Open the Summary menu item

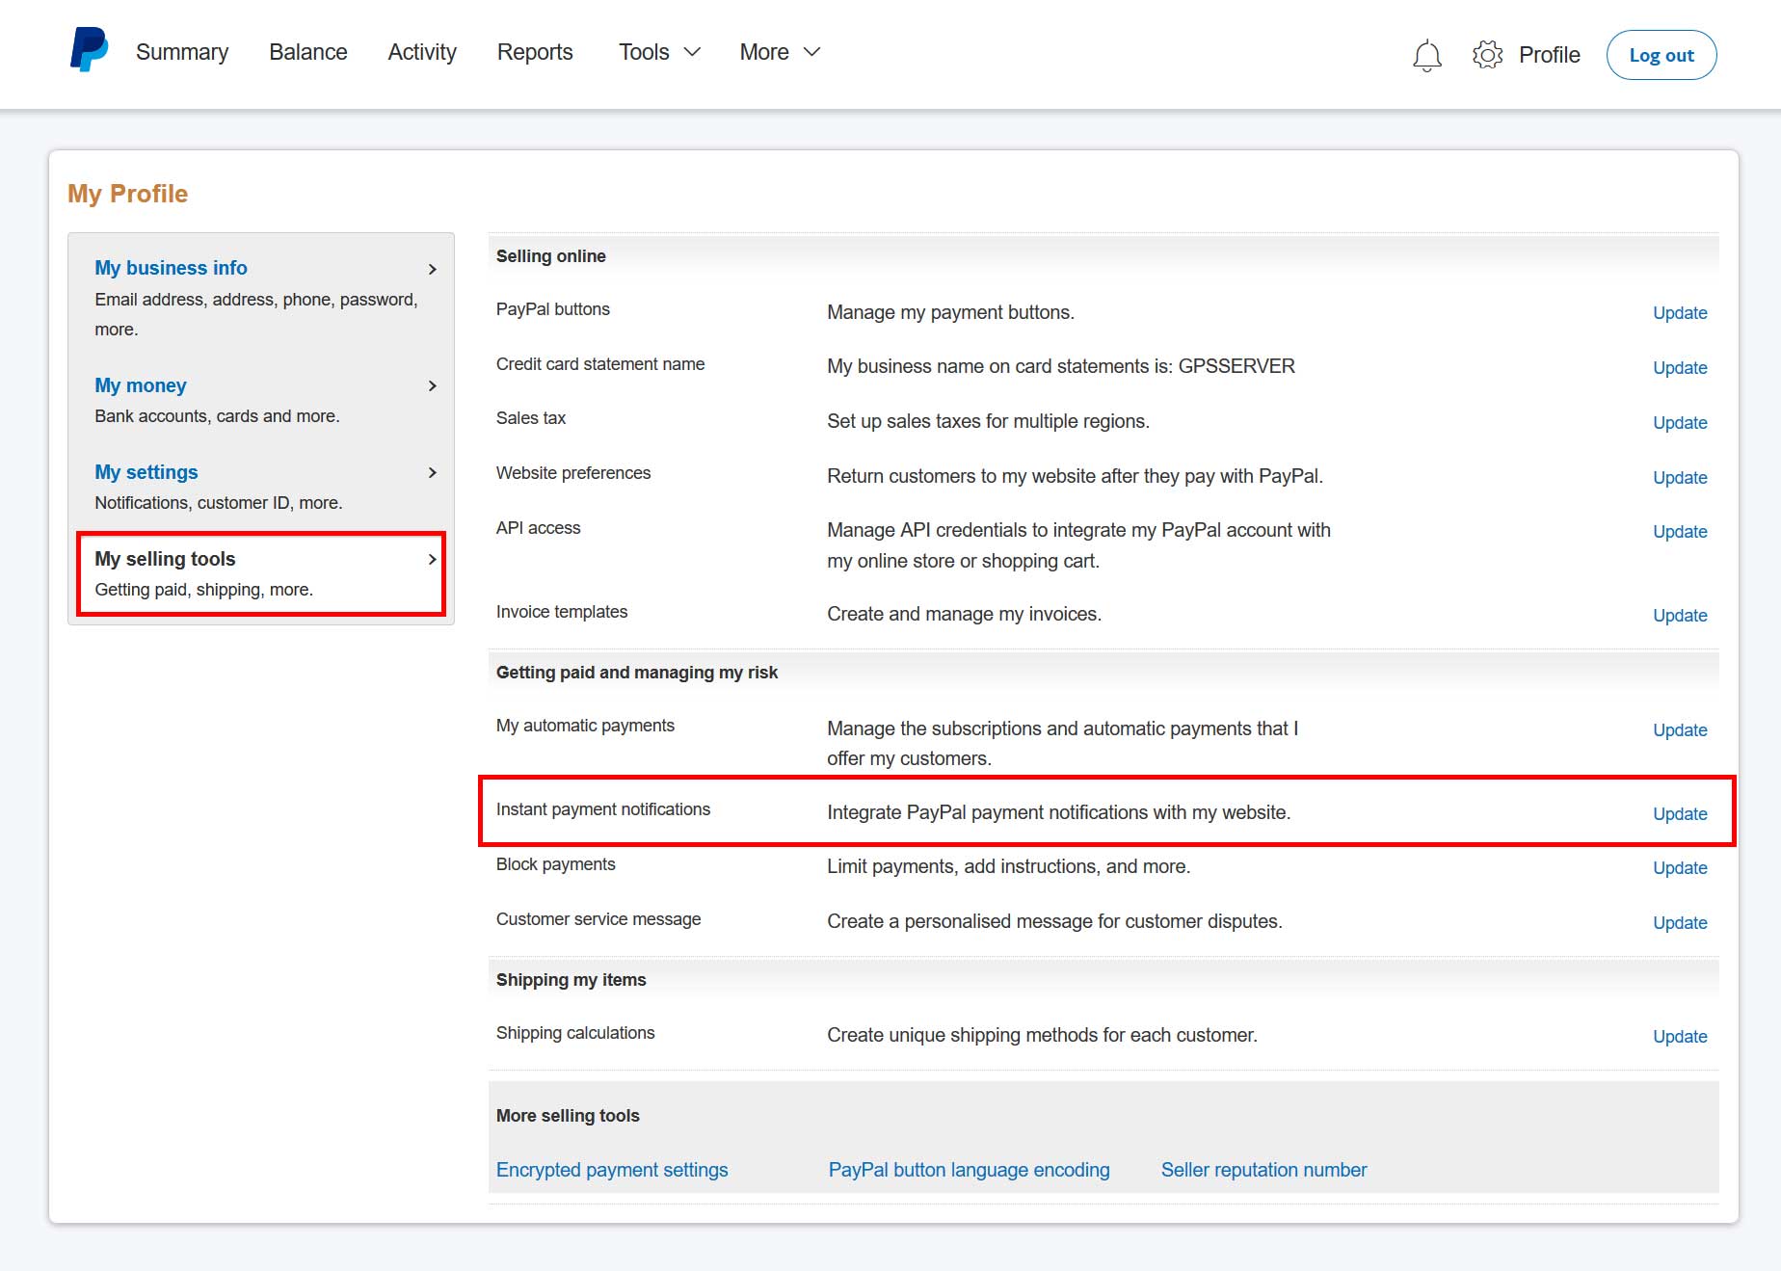(182, 52)
